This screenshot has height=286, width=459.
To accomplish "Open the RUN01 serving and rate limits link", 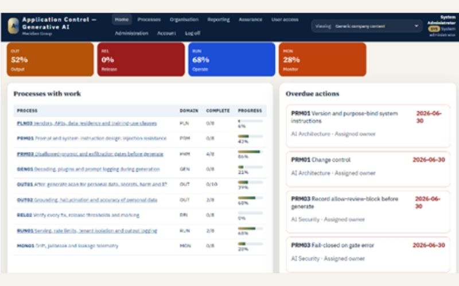I will 87,231.
